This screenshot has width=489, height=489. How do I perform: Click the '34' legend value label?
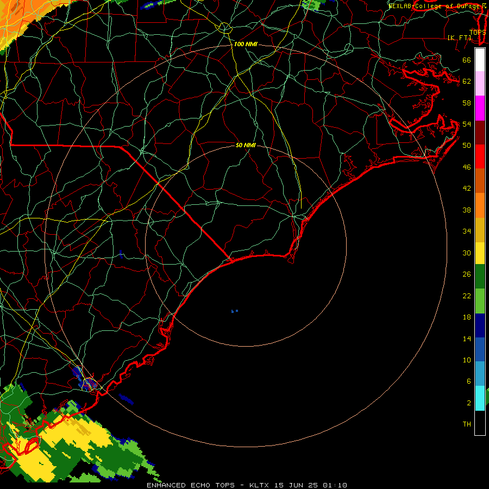pos(467,231)
